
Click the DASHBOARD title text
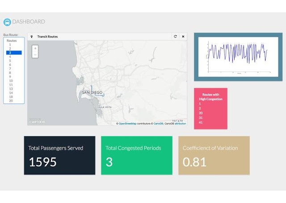(29, 22)
